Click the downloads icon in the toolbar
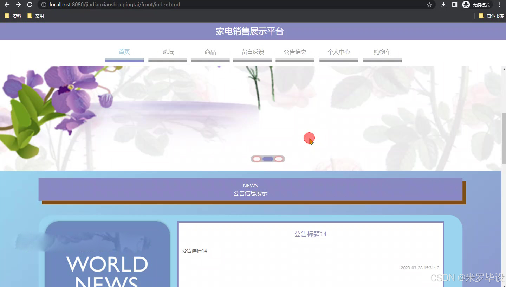 point(443,5)
